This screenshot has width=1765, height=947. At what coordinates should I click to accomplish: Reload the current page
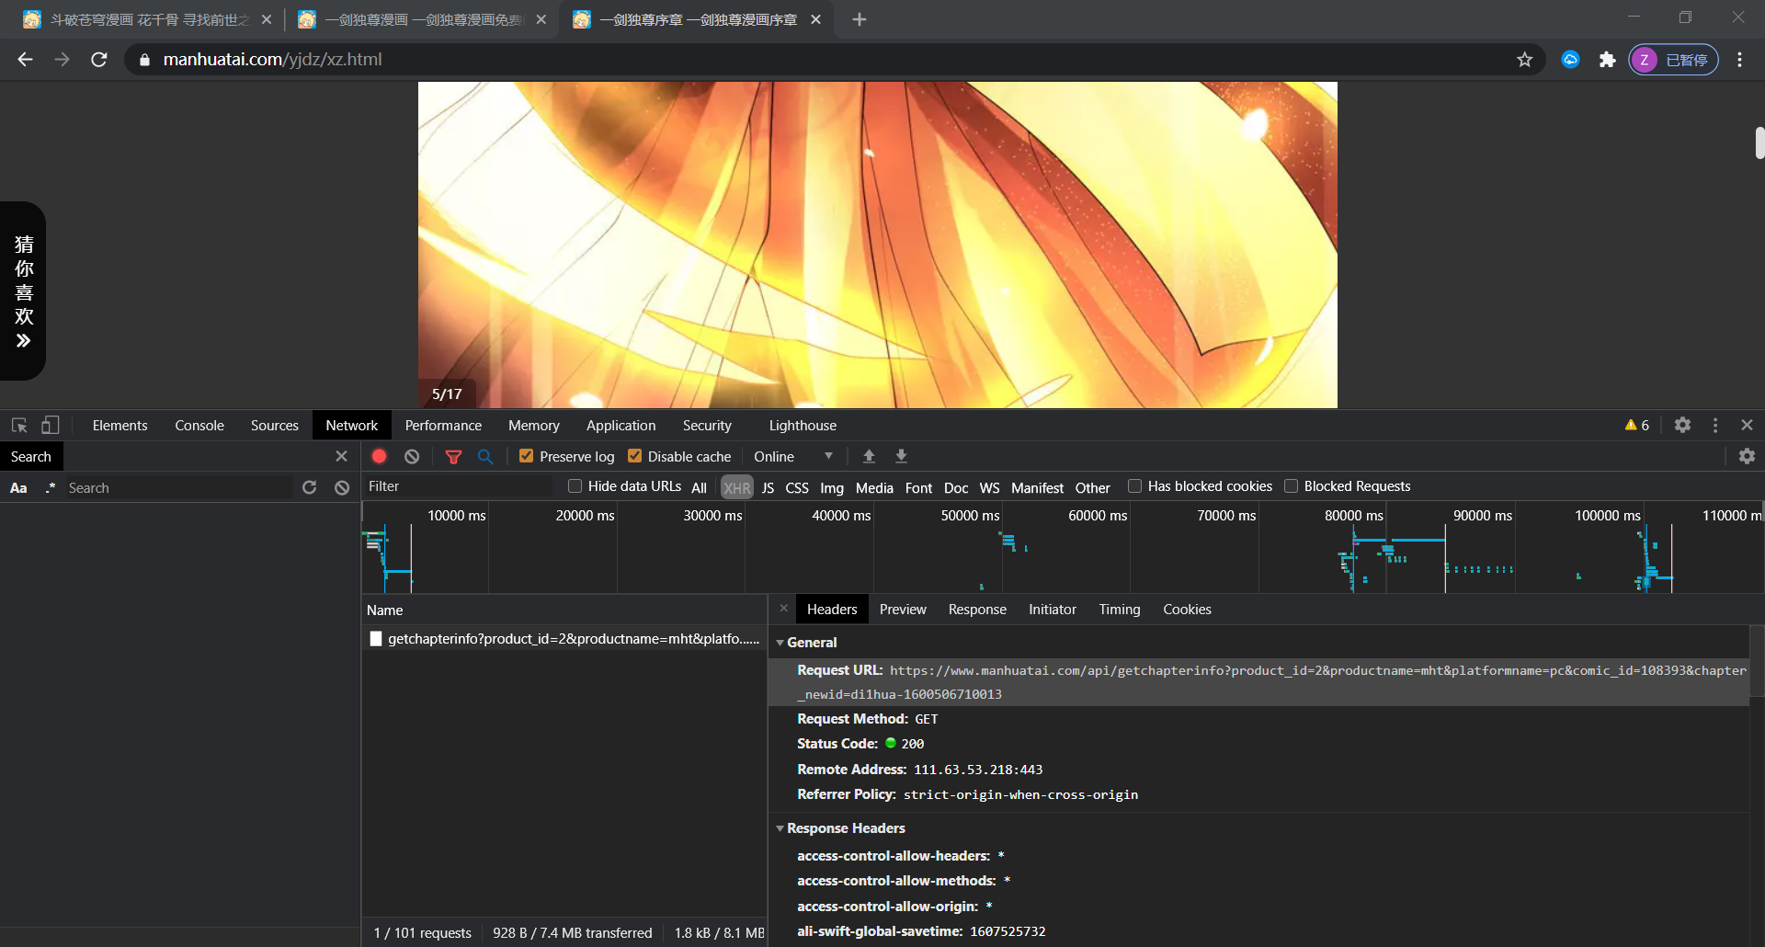99,60
